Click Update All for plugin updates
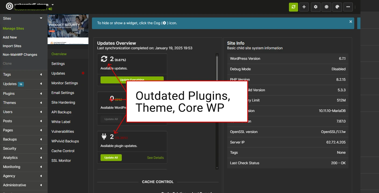379x193 pixels. 111,157
